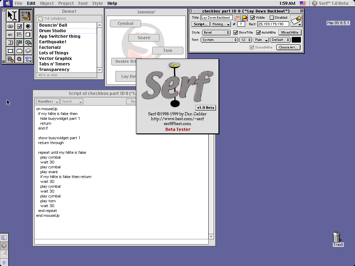355x266 pixels.
Task: Open the Font popup showing System
Action: coord(219,40)
